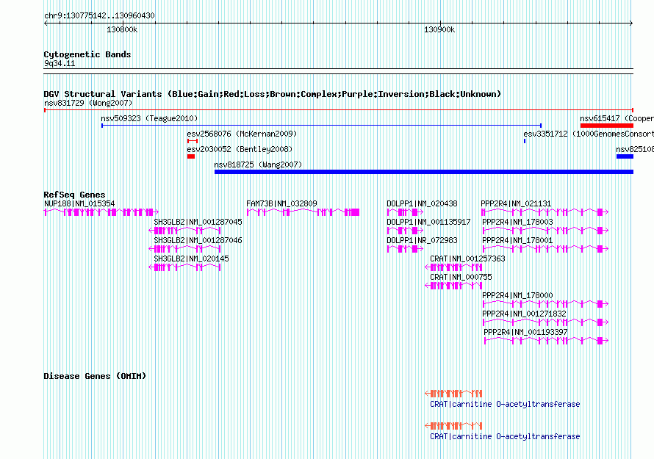Select the PPP2R4 NM_178001 transcript glyph
654x459 pixels.
tap(545, 249)
